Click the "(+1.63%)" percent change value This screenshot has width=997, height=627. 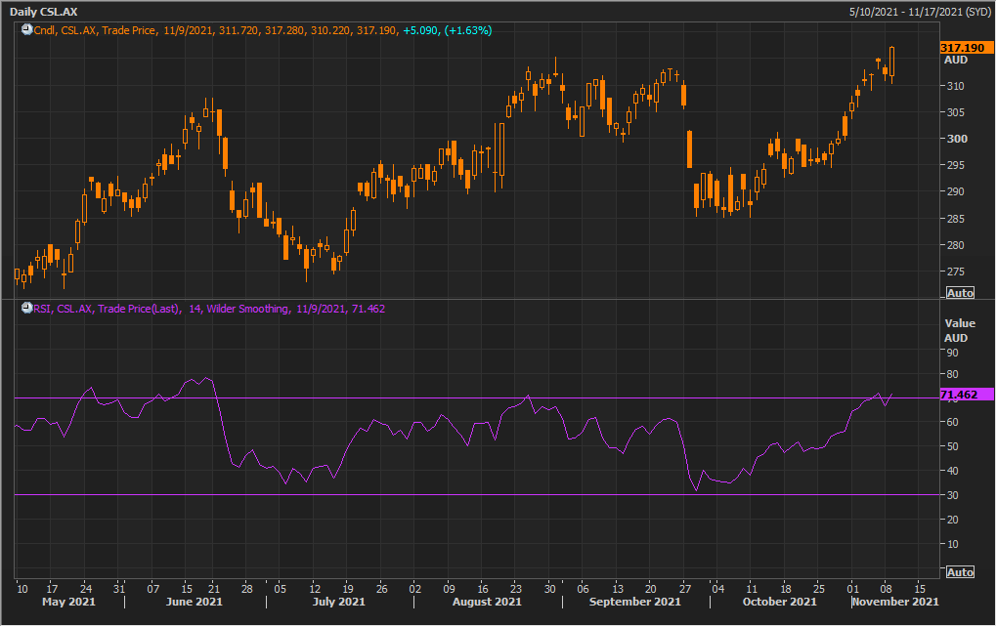click(468, 30)
